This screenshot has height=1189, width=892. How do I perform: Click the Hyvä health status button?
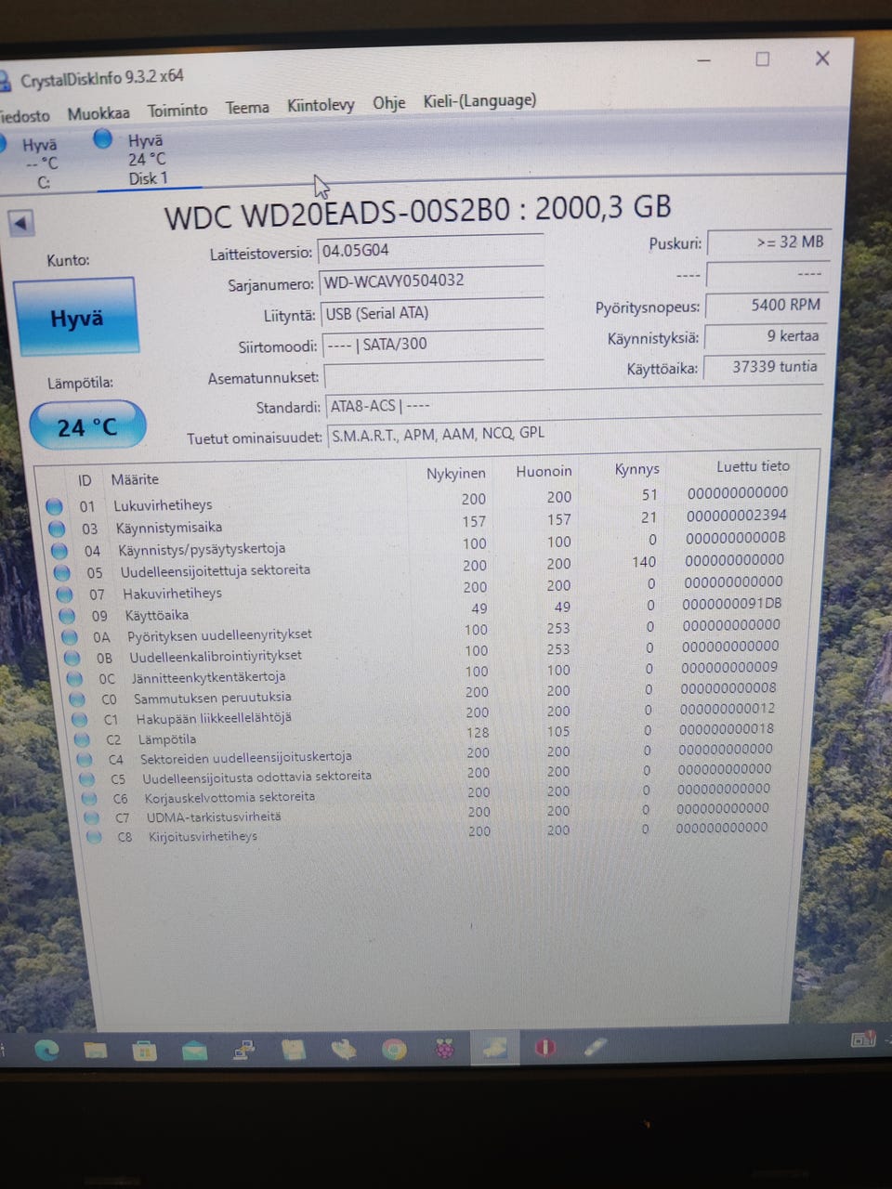click(75, 318)
